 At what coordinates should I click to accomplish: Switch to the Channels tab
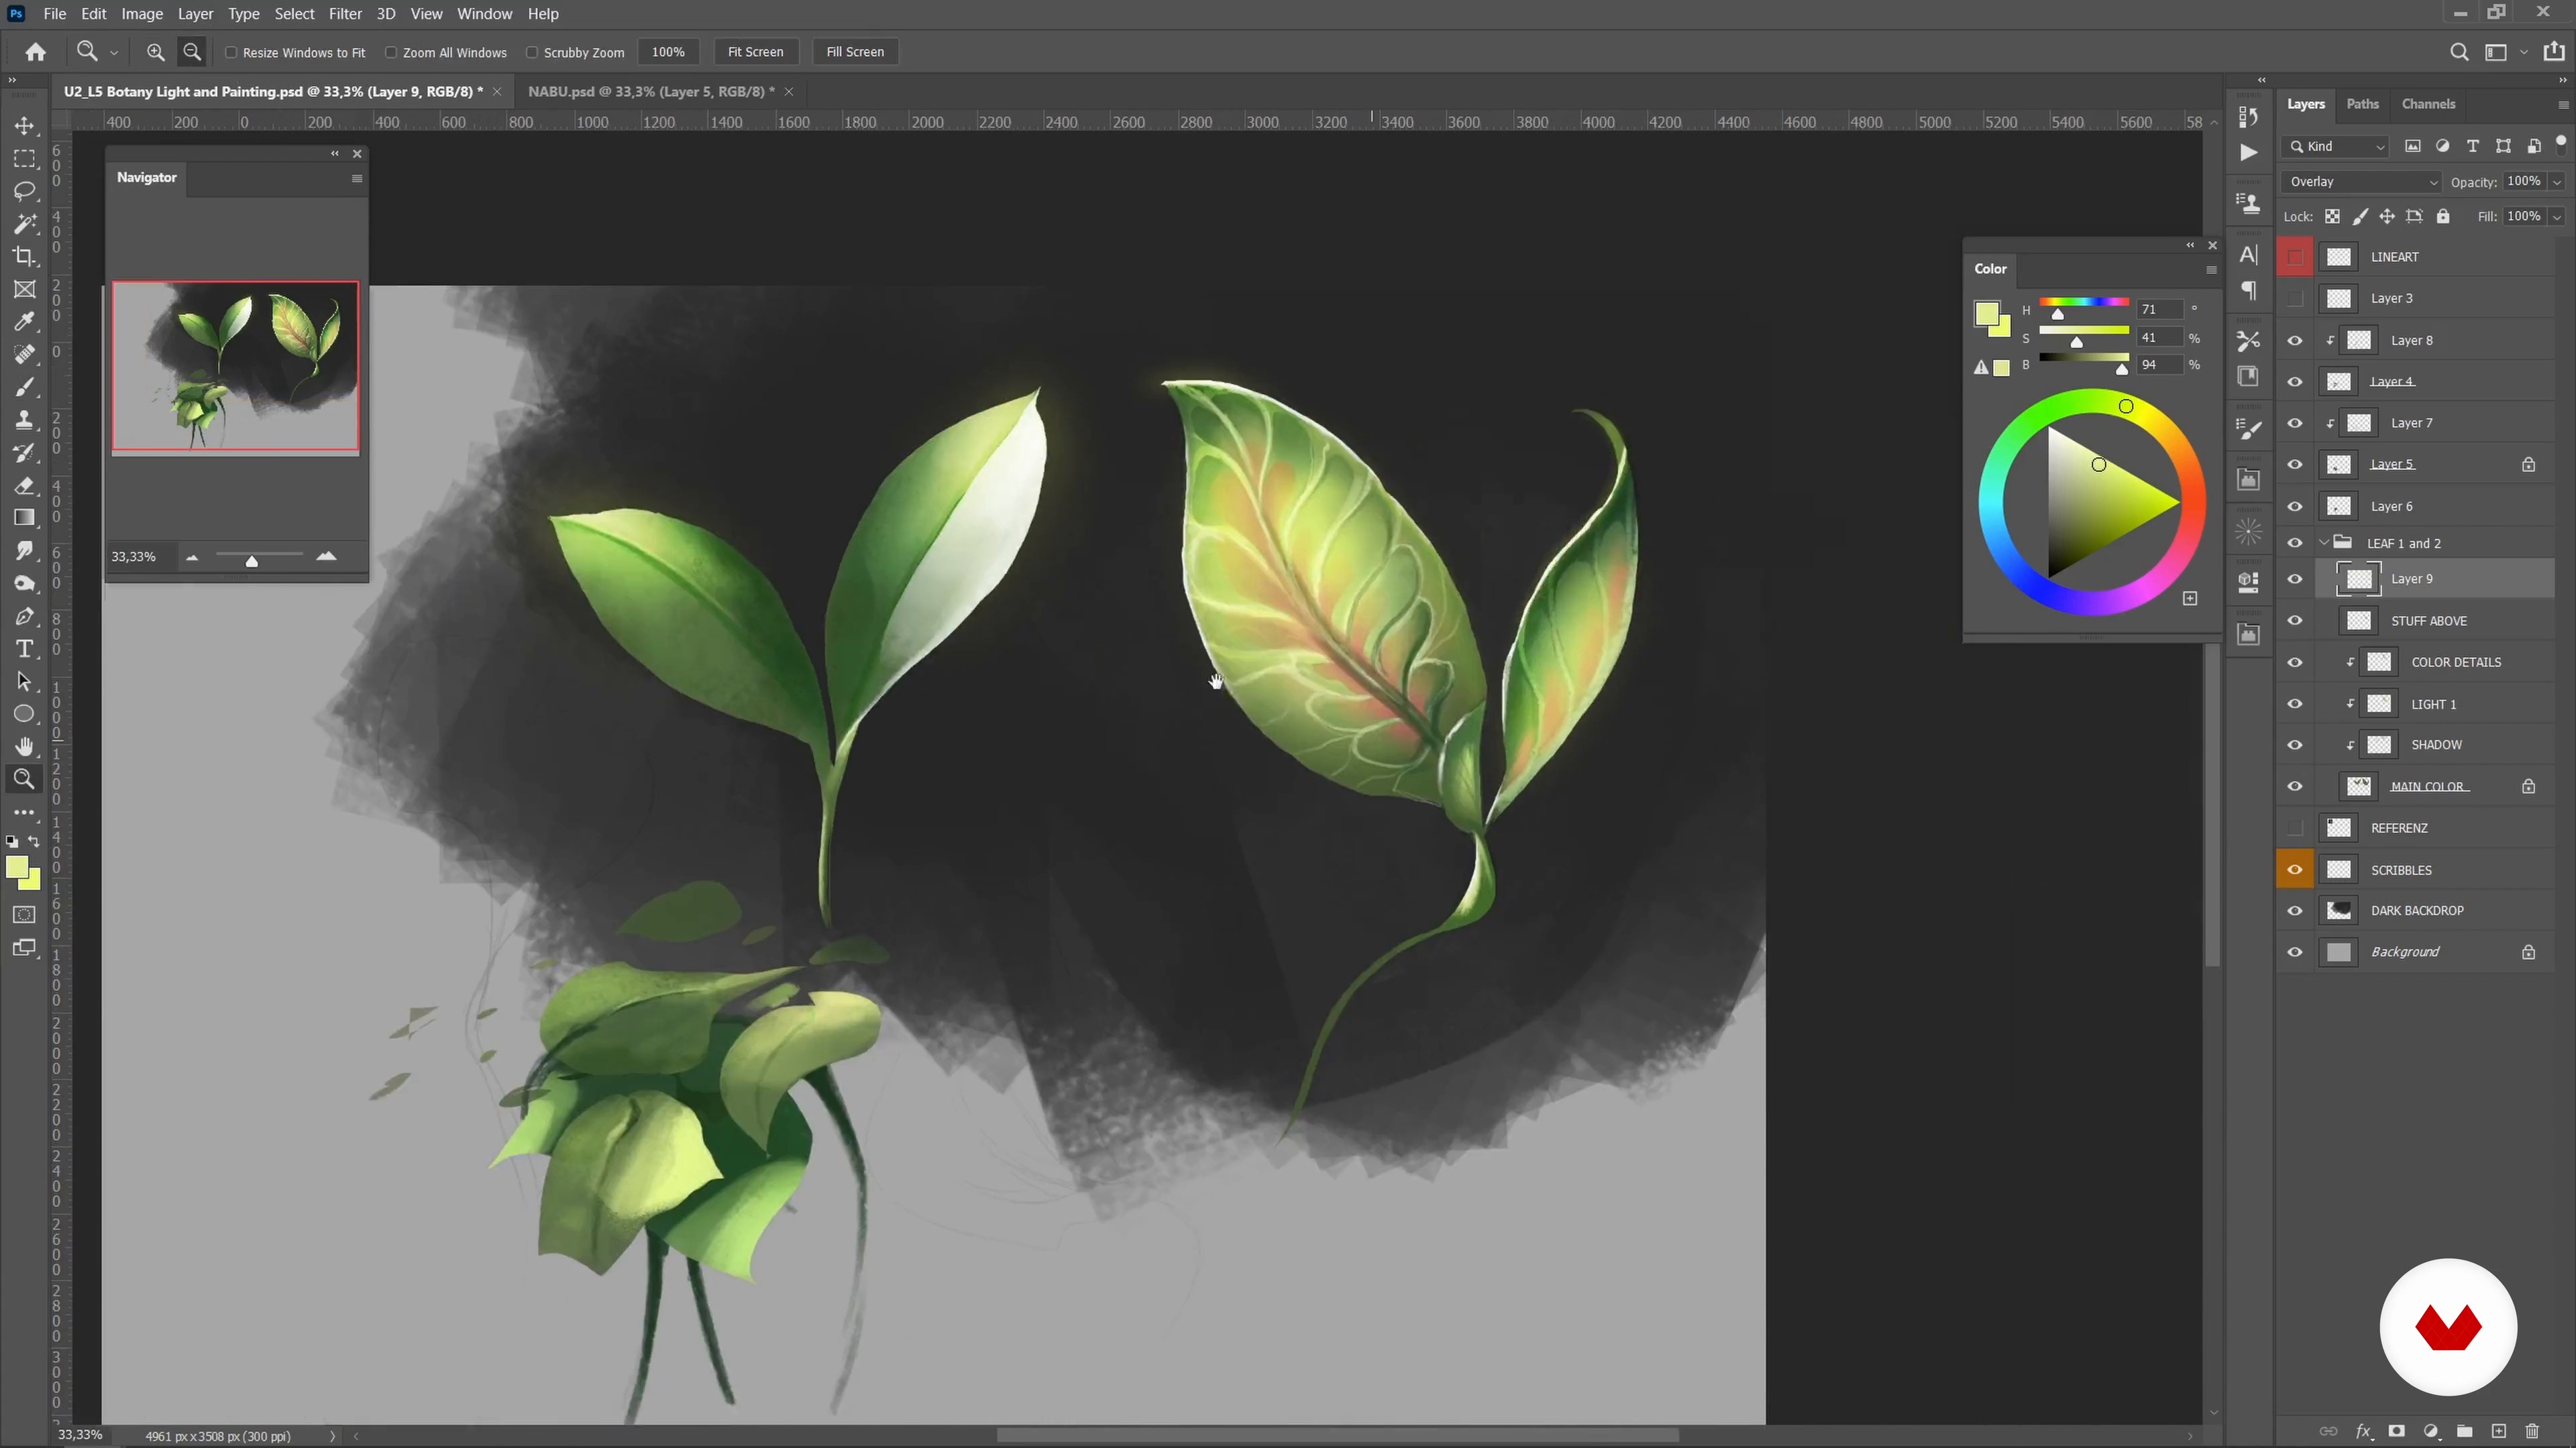2428,104
